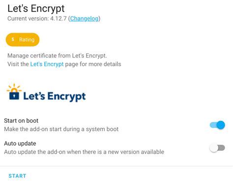Click the system boot description text
The width and height of the screenshot is (233, 183).
pyautogui.click(x=61, y=129)
